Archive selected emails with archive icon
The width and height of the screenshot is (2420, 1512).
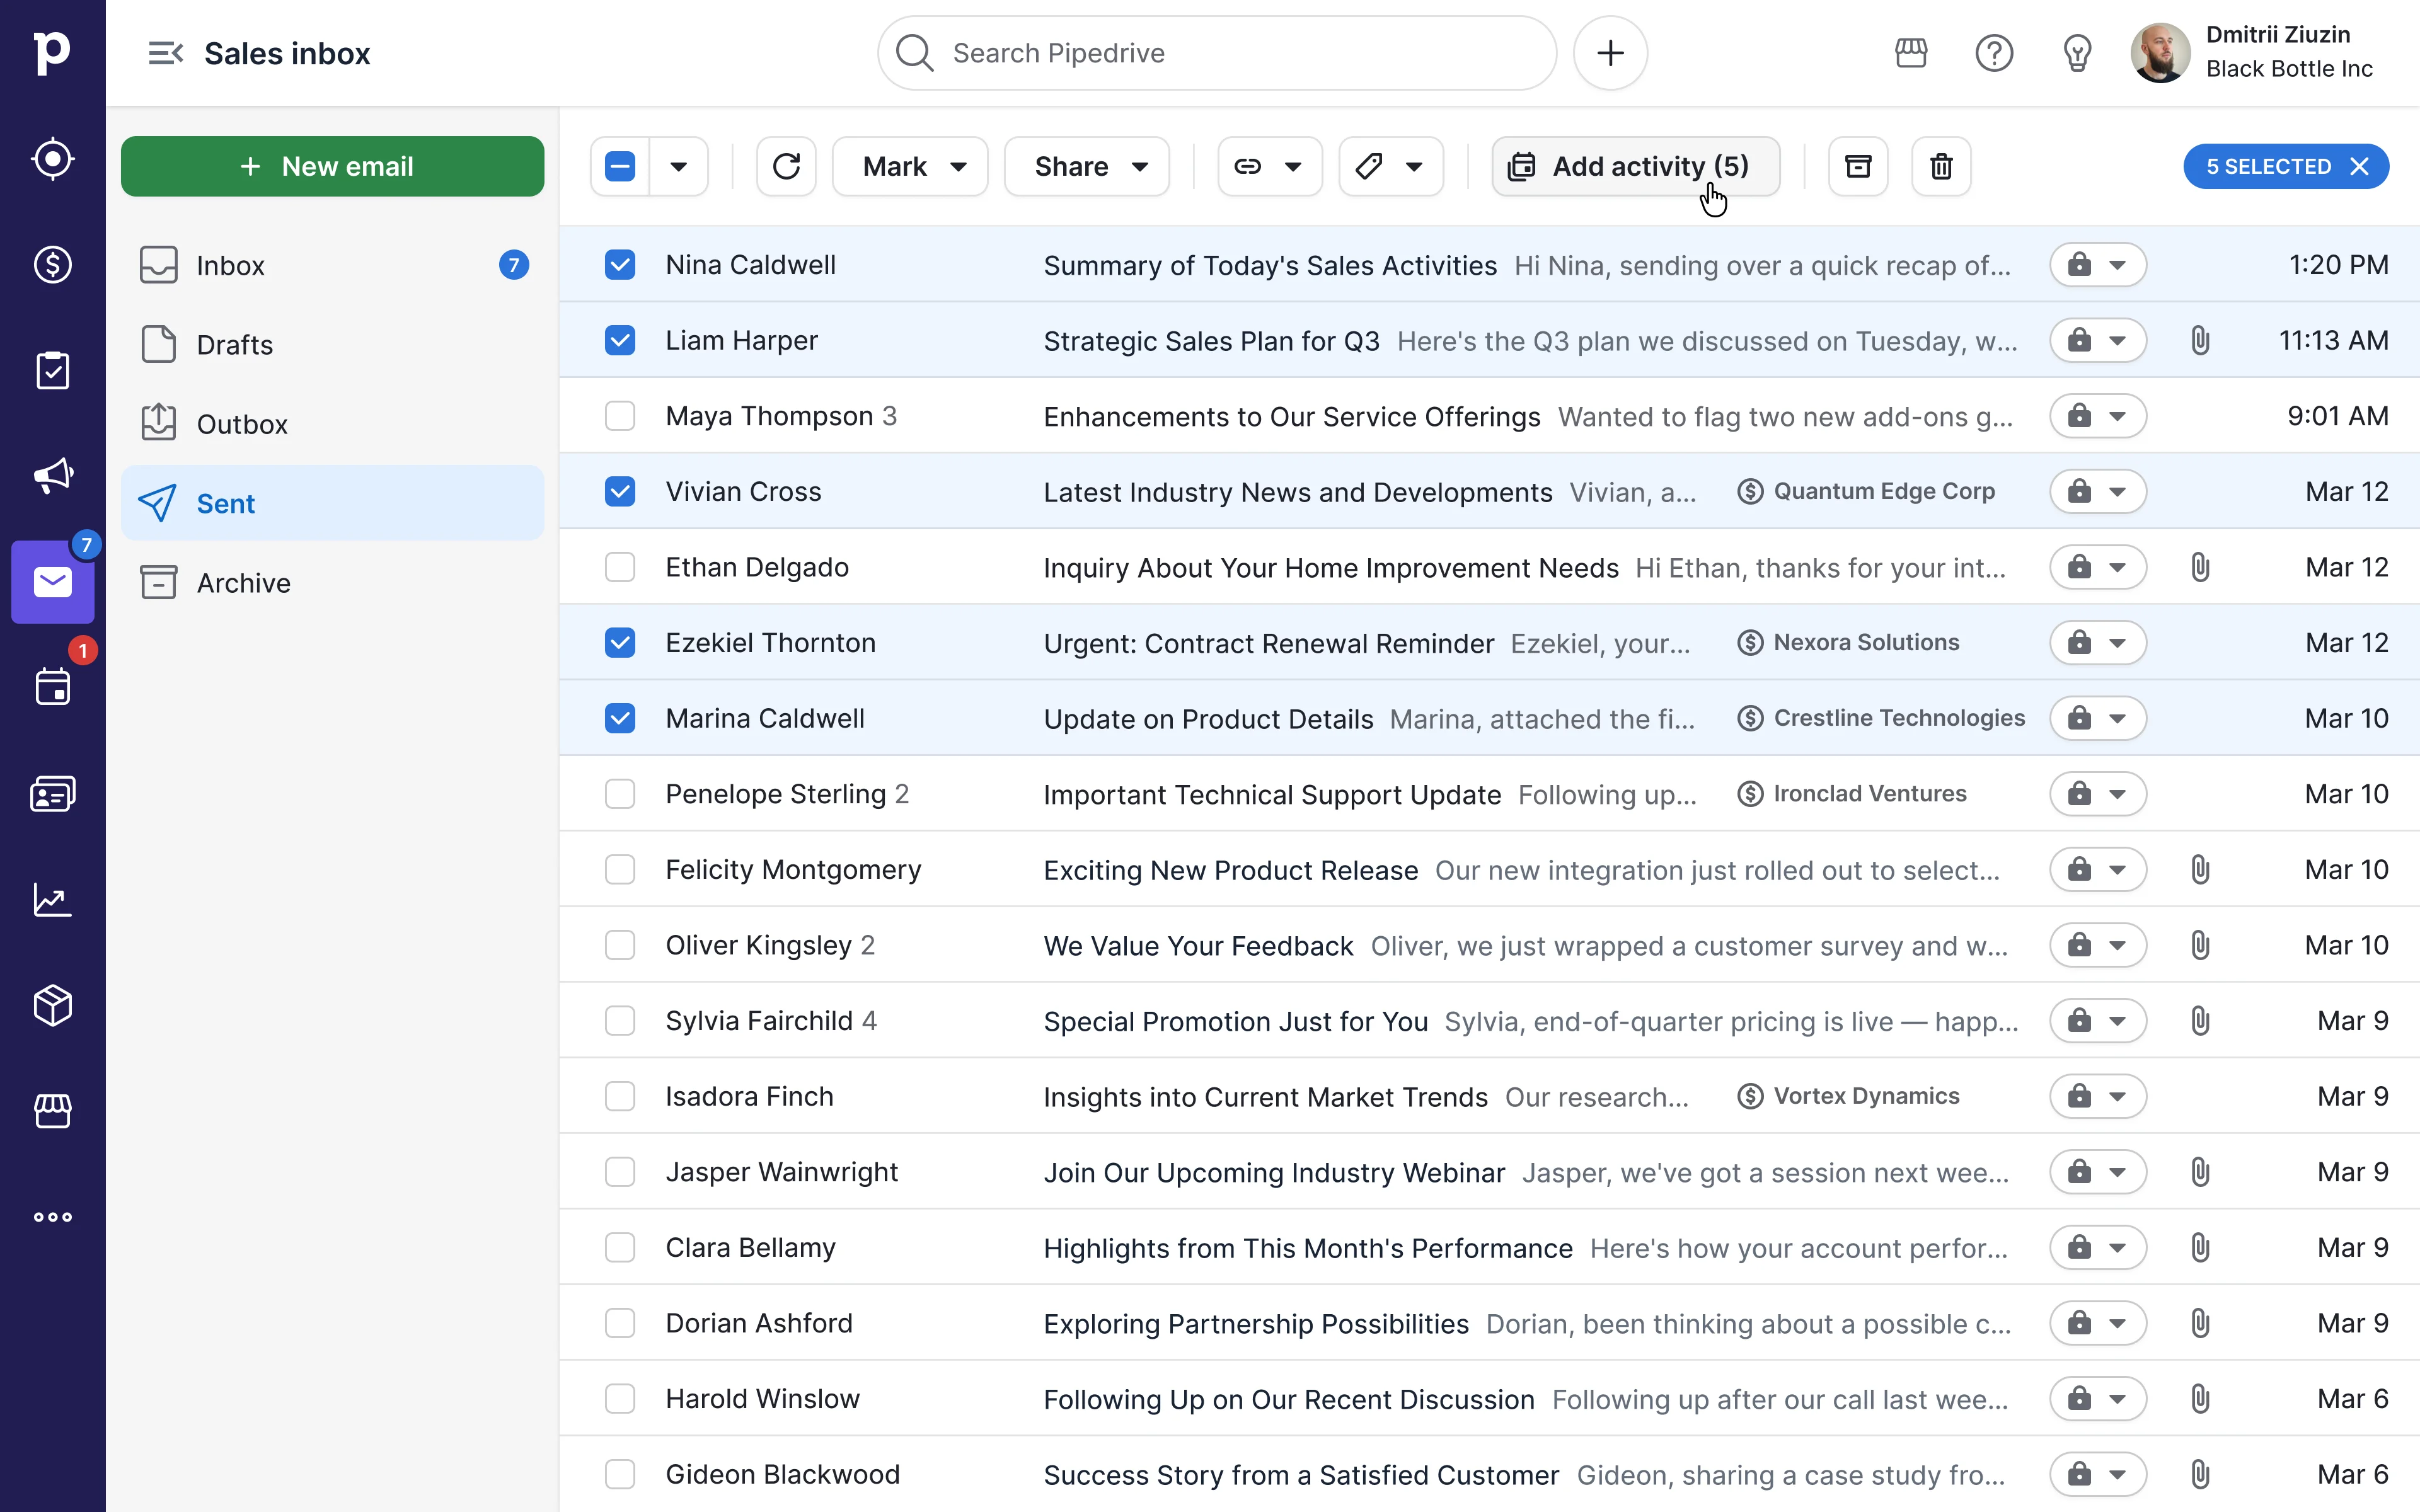coord(1858,166)
